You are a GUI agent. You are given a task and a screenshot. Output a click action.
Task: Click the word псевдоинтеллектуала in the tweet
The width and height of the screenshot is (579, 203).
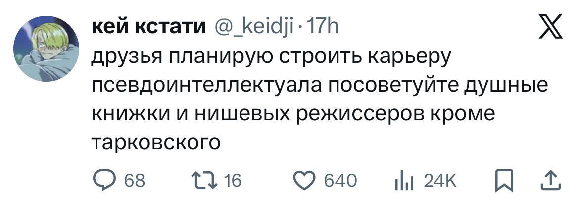click(x=206, y=86)
